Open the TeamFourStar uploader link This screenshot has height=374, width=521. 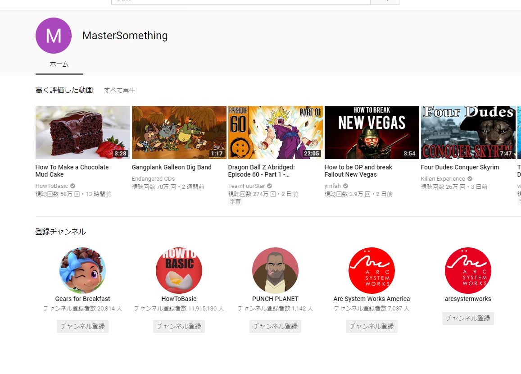[x=247, y=186]
